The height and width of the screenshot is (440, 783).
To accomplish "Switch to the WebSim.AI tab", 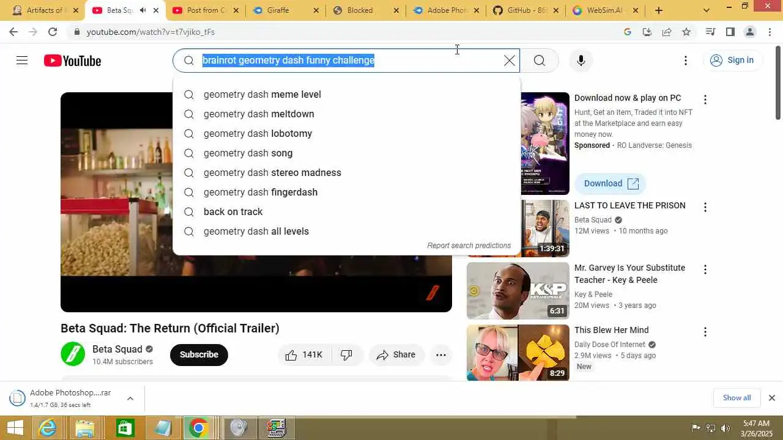I will (x=607, y=10).
